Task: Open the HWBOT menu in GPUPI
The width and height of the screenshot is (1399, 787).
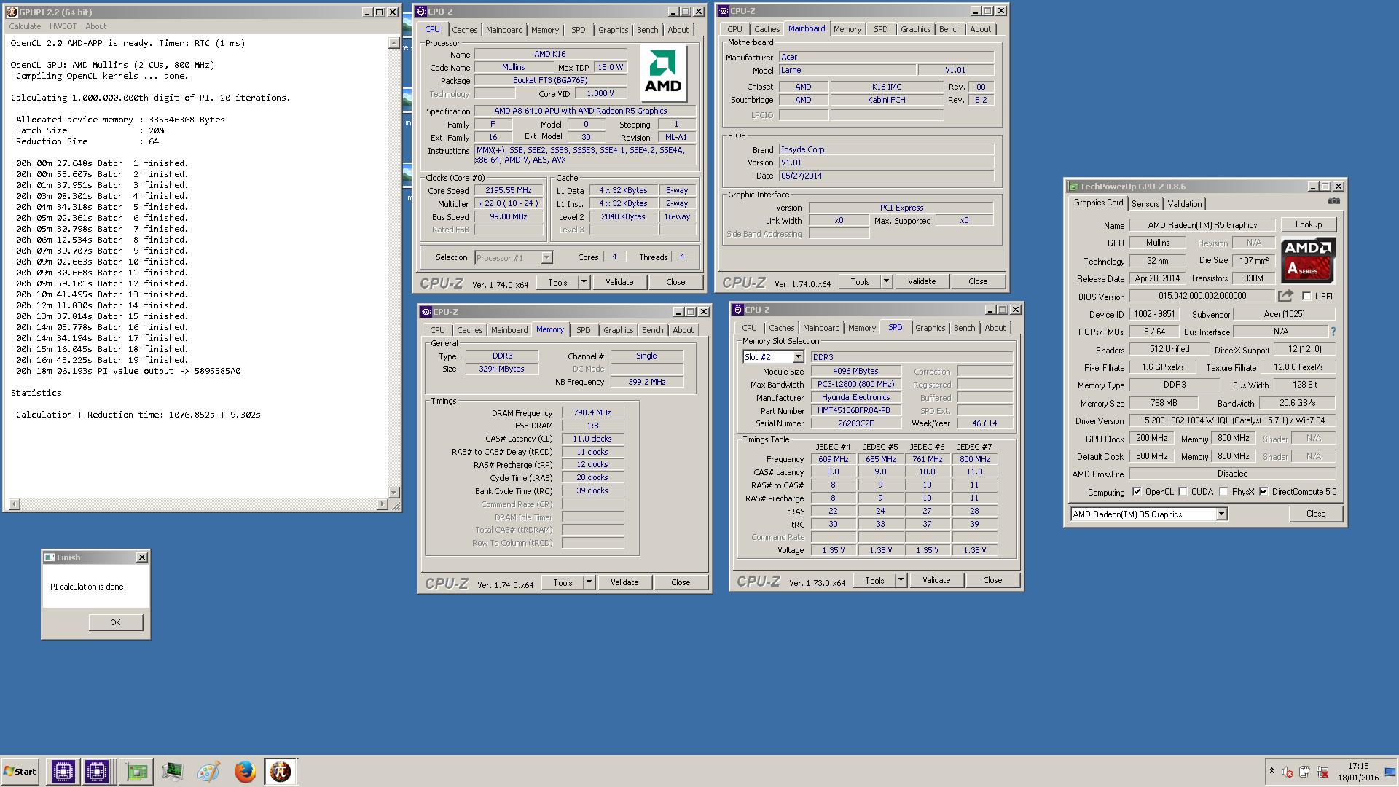Action: [63, 26]
